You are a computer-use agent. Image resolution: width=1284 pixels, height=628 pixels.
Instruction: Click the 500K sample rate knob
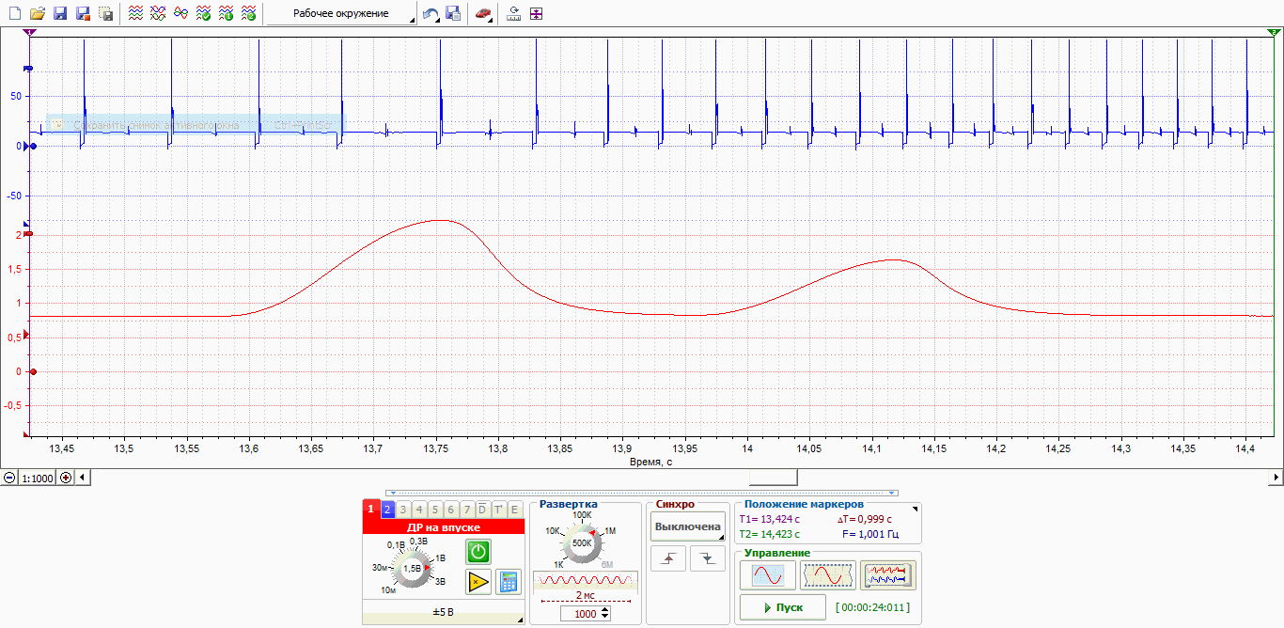(582, 542)
